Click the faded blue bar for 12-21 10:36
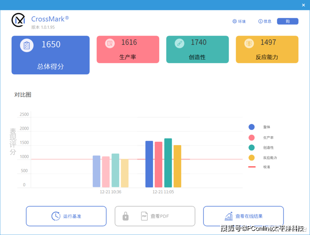Screen dimensions: 310x235 click(x=96, y=172)
